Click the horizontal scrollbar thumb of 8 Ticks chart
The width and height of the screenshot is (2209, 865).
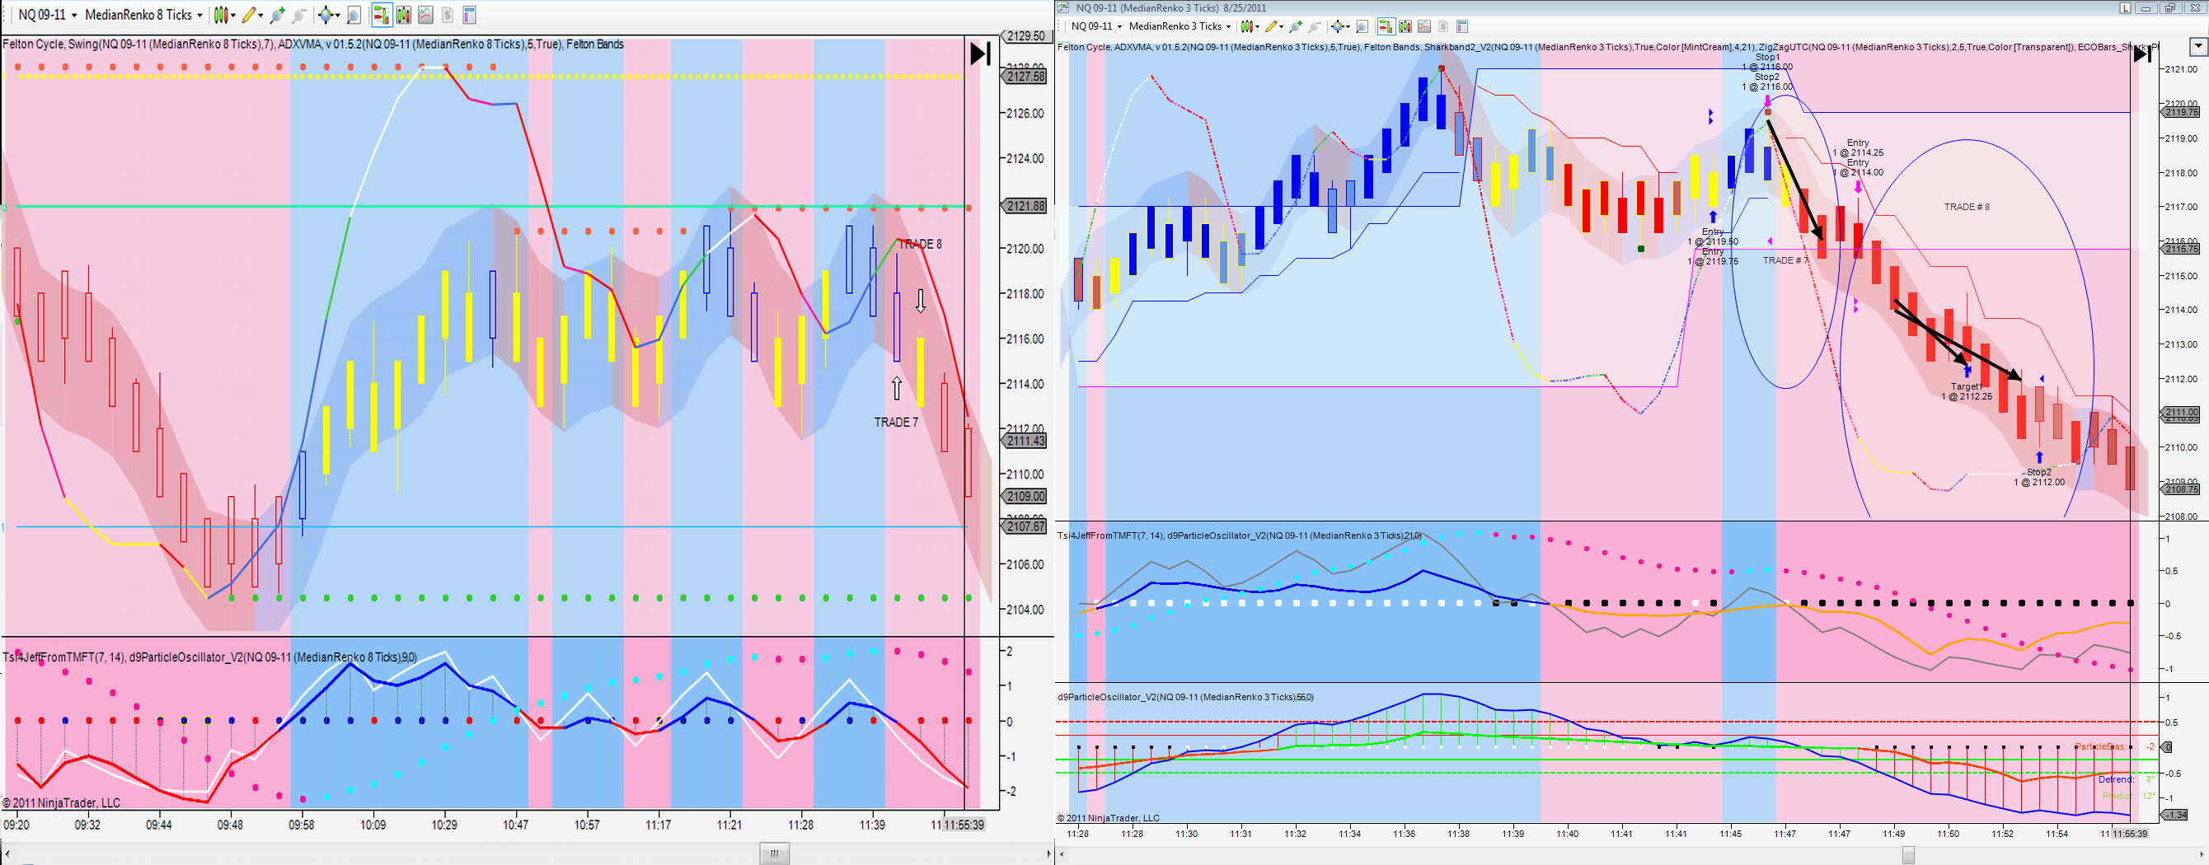click(774, 853)
